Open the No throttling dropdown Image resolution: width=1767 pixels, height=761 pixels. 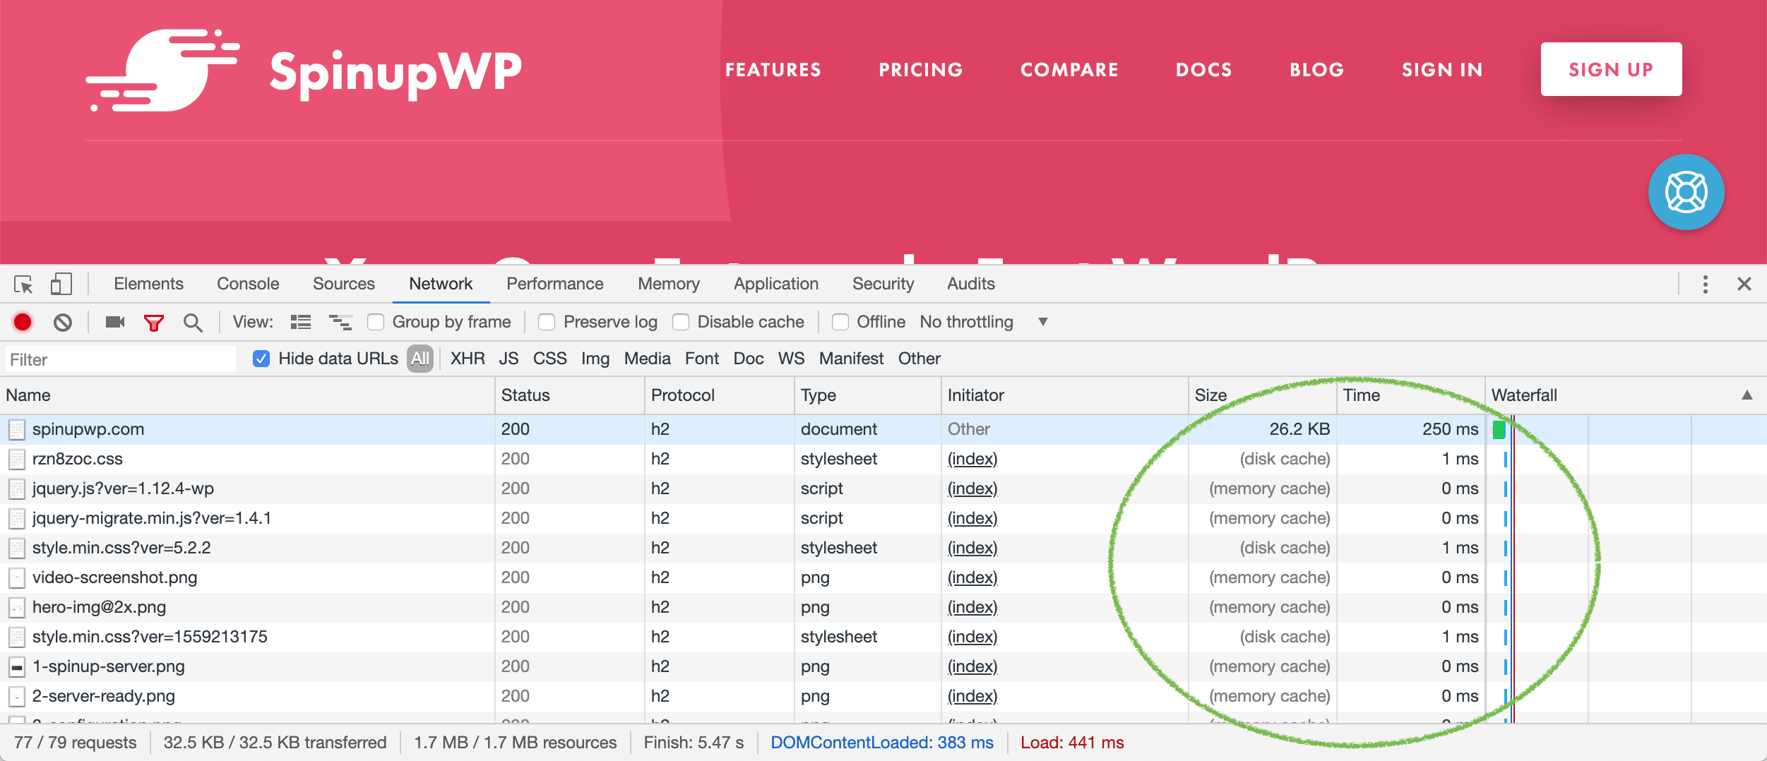(983, 322)
